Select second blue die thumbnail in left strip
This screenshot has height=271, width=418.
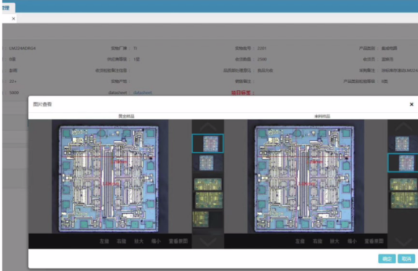pyautogui.click(x=207, y=163)
